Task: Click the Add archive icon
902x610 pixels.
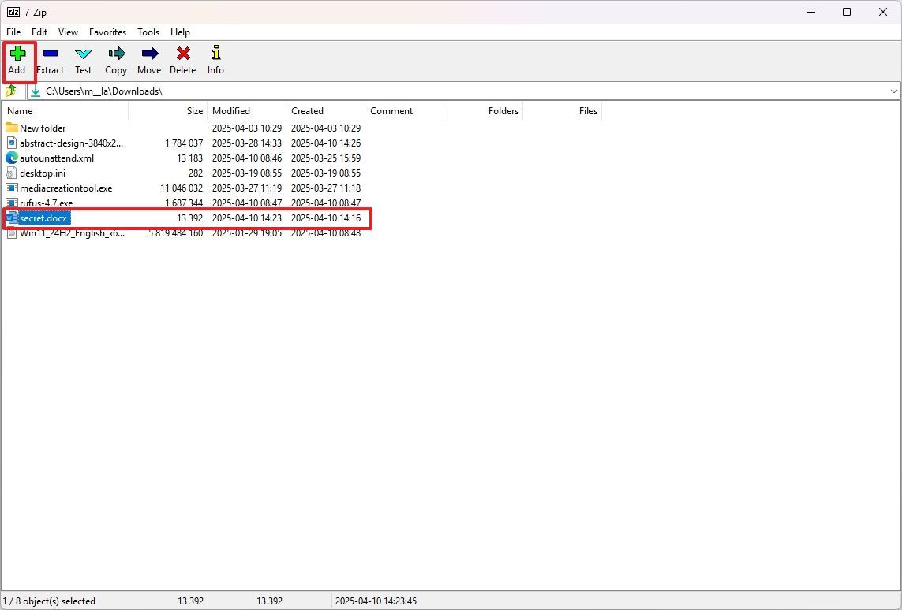Action: pos(17,59)
